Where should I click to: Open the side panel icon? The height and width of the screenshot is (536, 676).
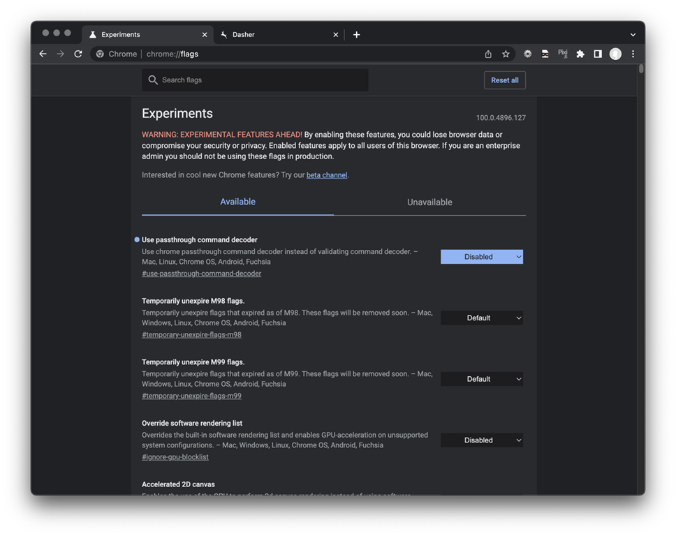(598, 54)
